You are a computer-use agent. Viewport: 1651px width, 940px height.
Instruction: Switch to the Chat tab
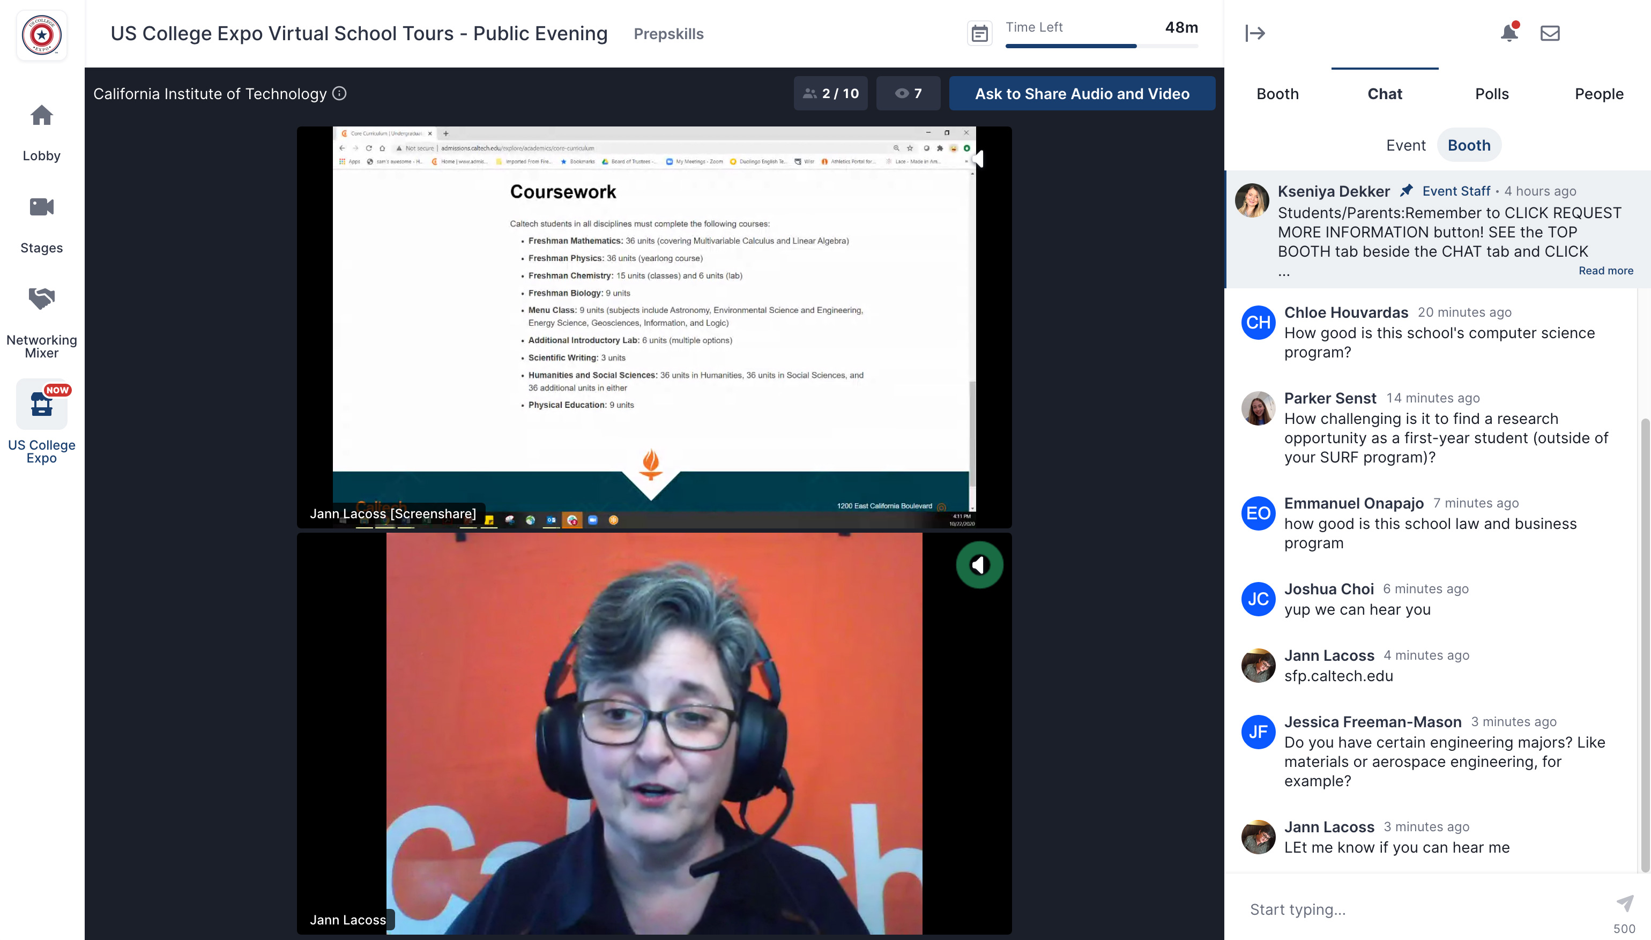(1385, 94)
